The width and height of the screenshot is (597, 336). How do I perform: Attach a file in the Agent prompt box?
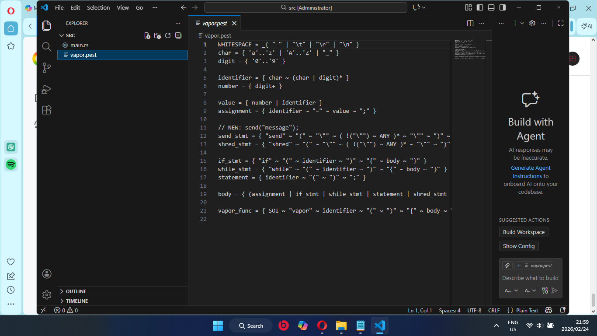click(x=507, y=265)
